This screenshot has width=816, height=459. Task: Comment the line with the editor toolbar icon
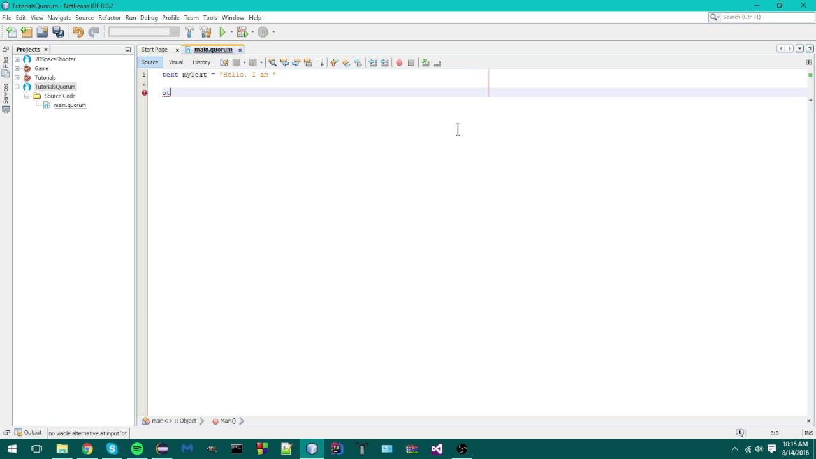point(426,62)
